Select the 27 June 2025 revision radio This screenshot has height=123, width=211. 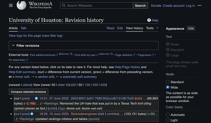[x=36, y=98]
